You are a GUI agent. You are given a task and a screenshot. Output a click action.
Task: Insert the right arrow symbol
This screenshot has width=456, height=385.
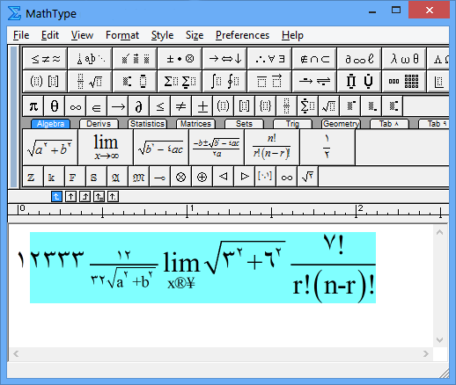click(118, 106)
